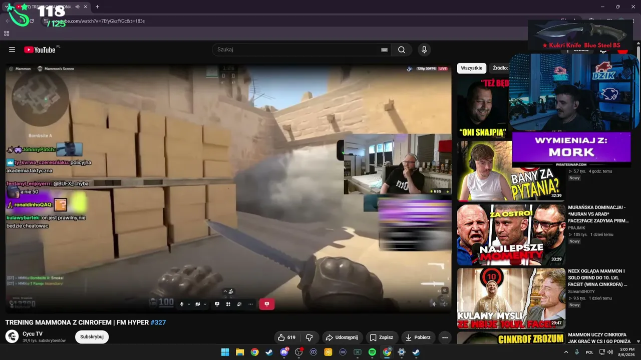Click the soundboard icon in call bar
The width and height of the screenshot is (641, 360).
(239, 304)
